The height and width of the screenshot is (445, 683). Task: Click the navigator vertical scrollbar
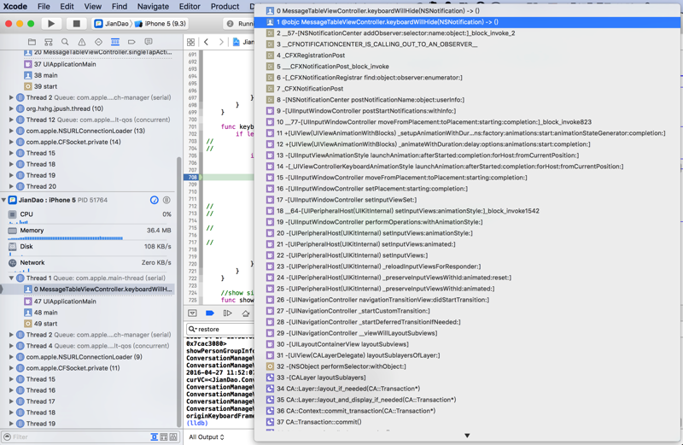[x=178, y=292]
